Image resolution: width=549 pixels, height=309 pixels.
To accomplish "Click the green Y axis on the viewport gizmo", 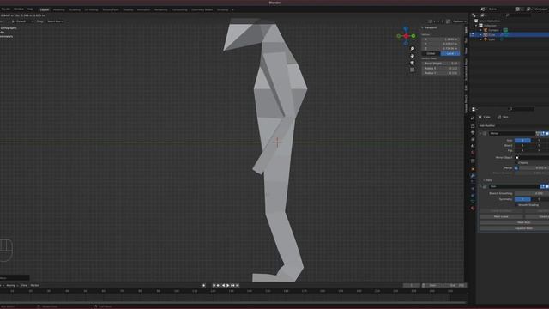I will (x=413, y=36).
